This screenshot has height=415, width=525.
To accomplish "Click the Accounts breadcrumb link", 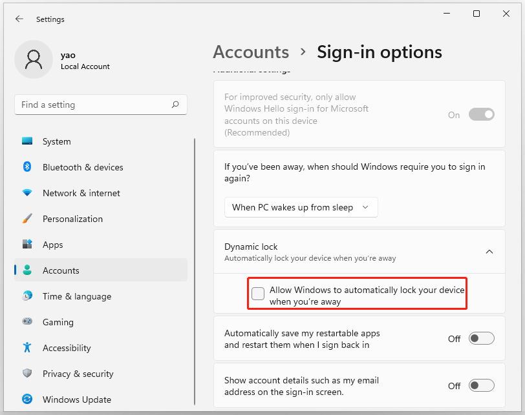I will point(251,52).
